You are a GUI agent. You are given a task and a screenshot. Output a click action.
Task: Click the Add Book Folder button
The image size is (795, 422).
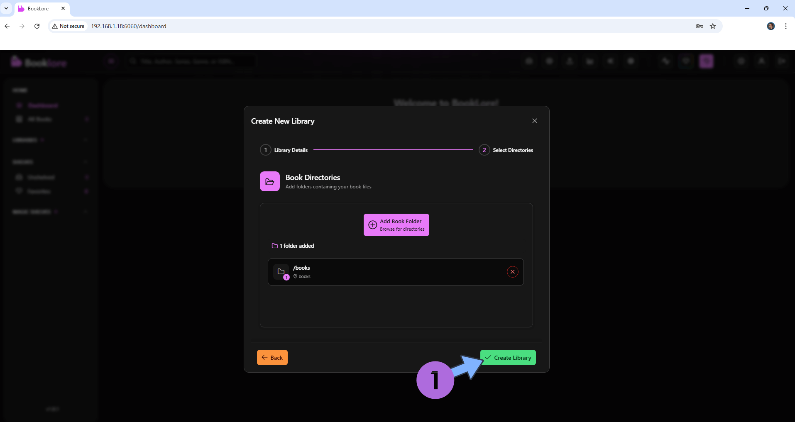point(396,225)
